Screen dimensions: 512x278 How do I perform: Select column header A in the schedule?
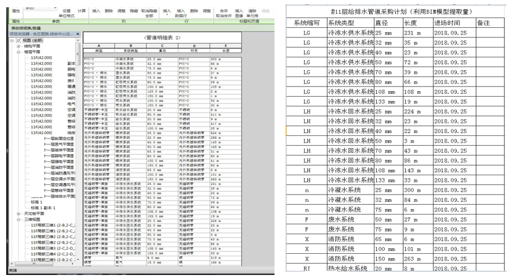(x=99, y=46)
